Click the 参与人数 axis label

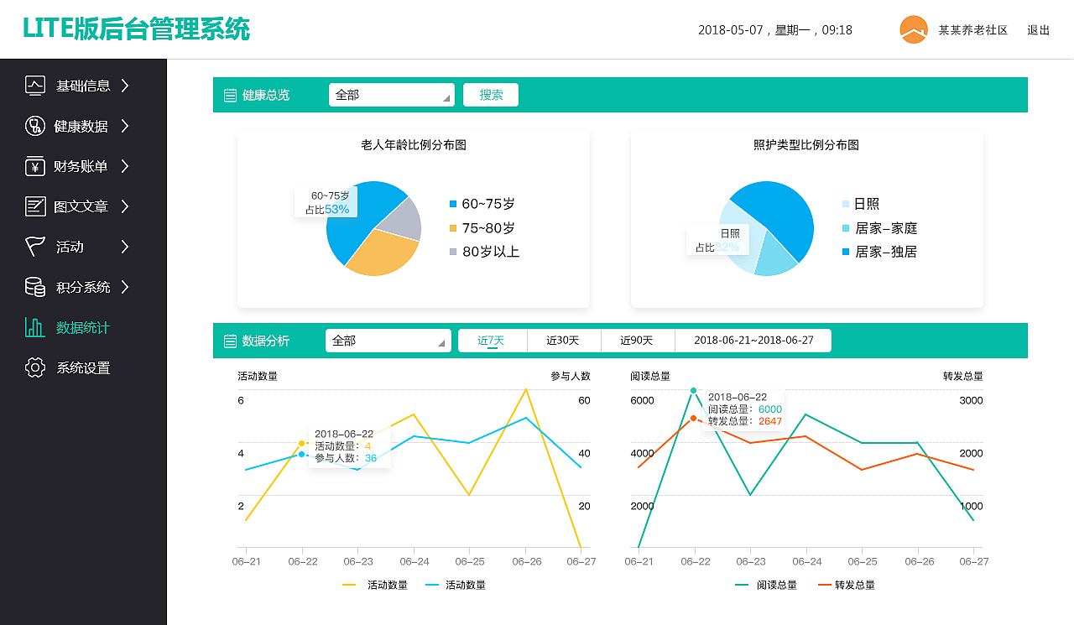pos(571,376)
